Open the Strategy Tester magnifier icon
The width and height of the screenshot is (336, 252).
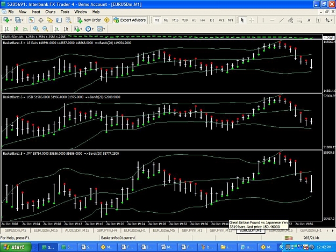click(68, 20)
